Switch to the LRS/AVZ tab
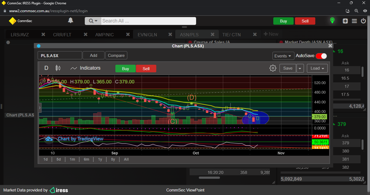The image size is (370, 195). point(20,35)
